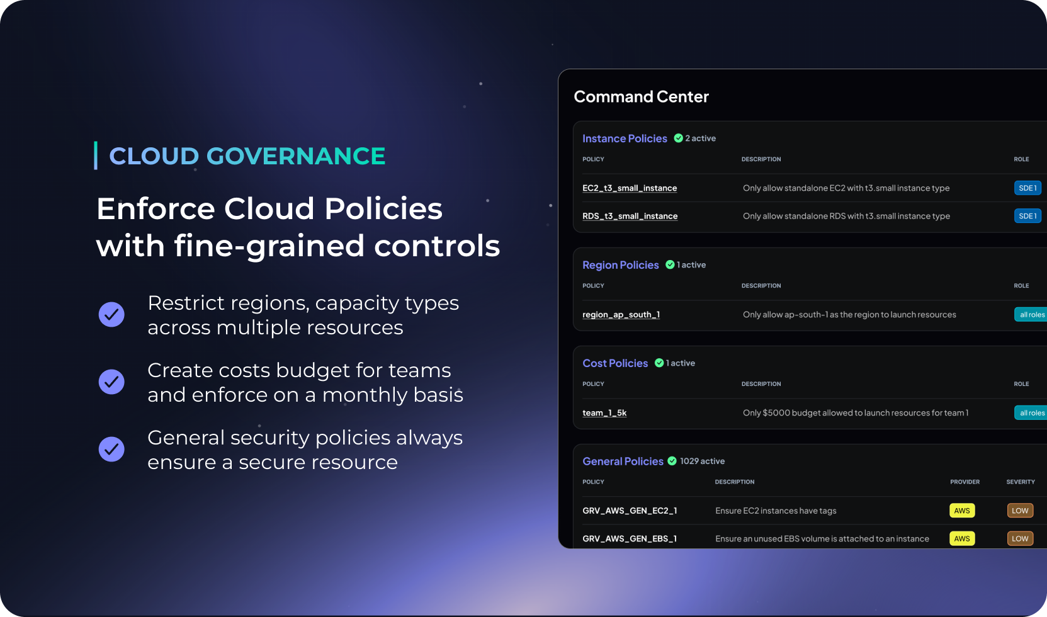
Task: Expand the Instance Policies section
Action: (625, 138)
